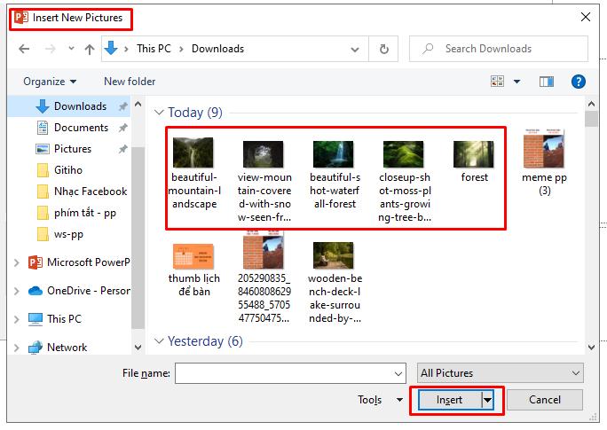Click the pin icon beside Documents
The image size is (607, 430).
[122, 128]
